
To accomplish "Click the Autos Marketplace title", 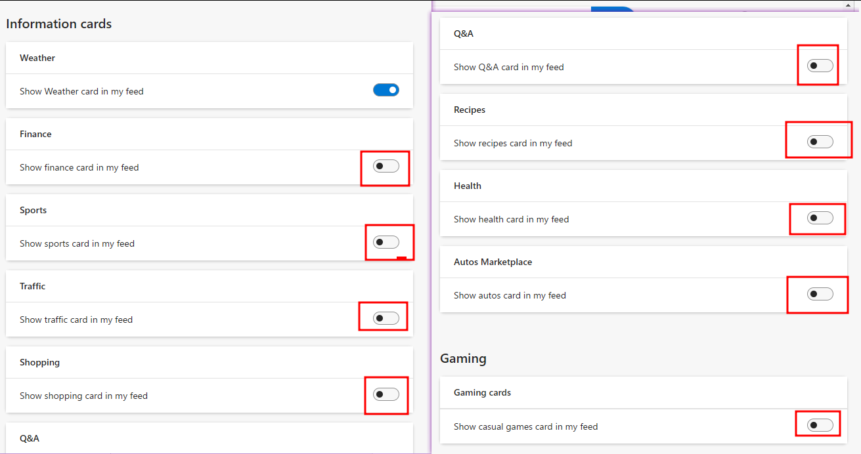I will click(493, 262).
